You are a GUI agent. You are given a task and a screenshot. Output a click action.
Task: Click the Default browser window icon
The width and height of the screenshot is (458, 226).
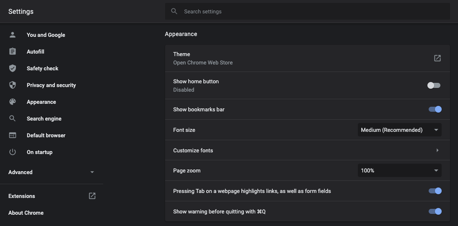tap(13, 135)
